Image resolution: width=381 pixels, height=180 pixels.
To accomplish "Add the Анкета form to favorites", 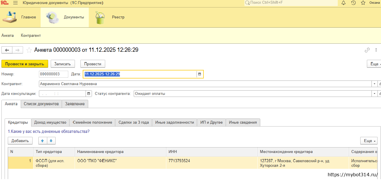I will coord(29,50).
